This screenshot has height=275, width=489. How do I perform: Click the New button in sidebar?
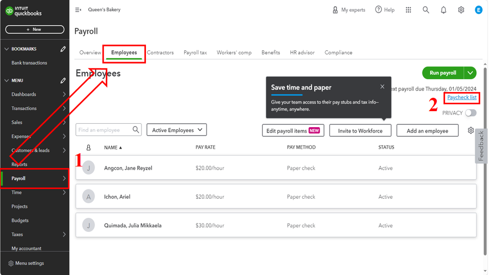tap(35, 29)
